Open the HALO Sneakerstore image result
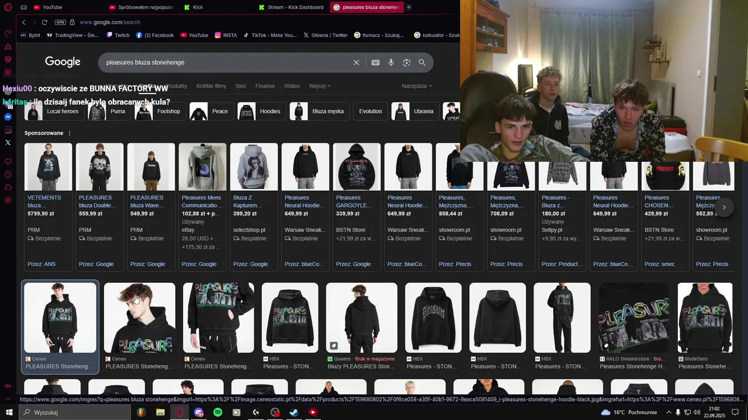The width and height of the screenshot is (748, 420). click(x=633, y=327)
